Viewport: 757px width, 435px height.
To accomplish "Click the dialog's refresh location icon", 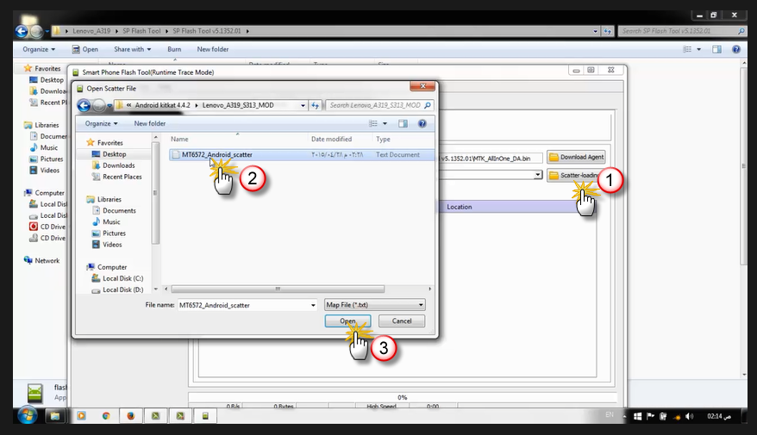I will click(x=316, y=105).
